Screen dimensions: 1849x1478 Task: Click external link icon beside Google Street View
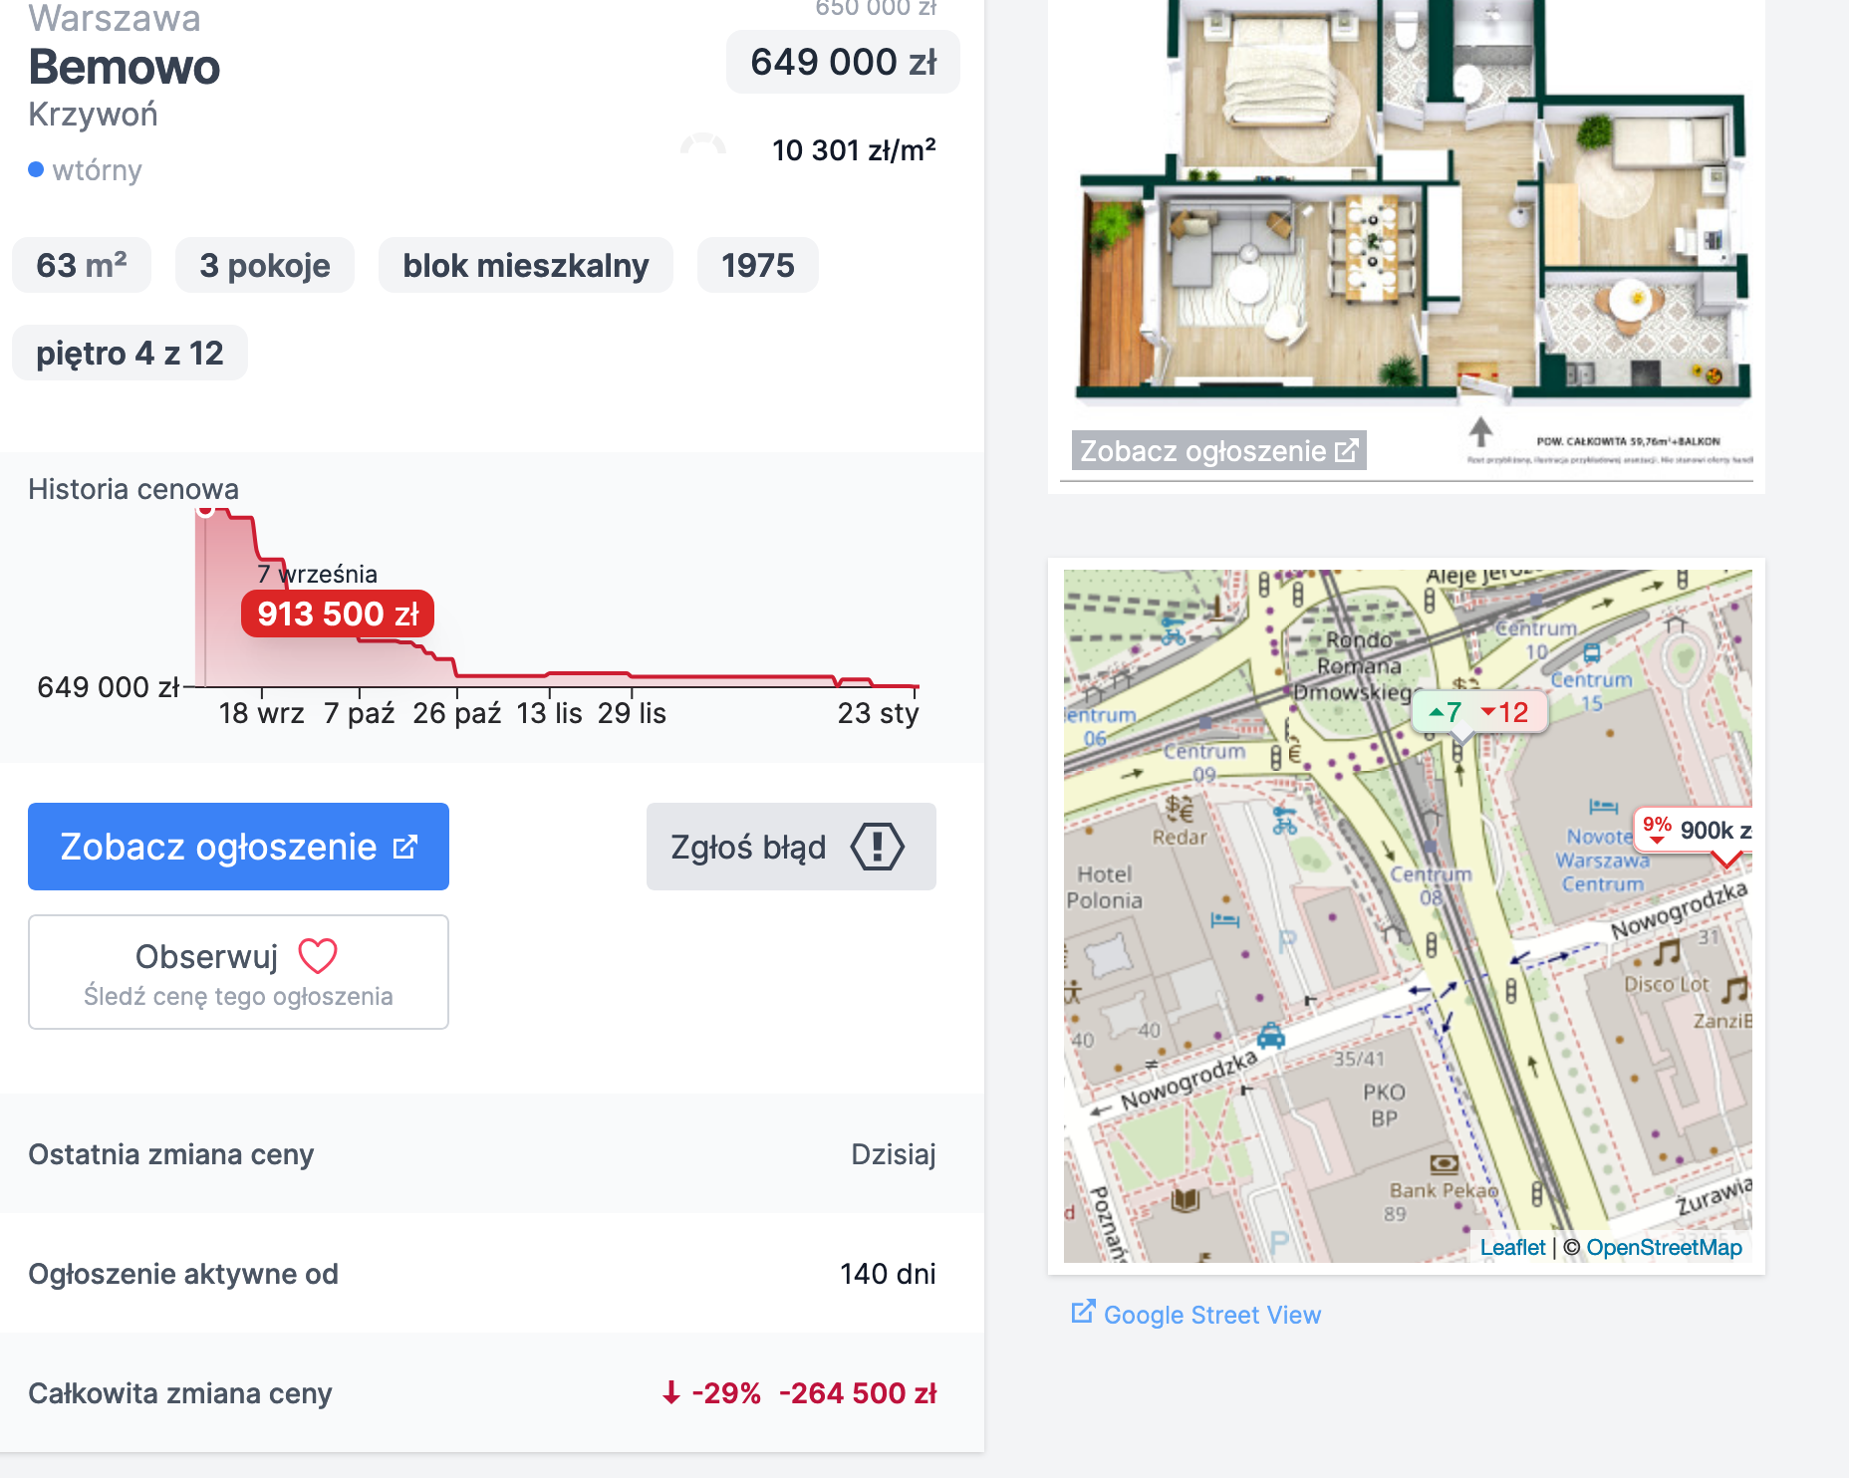[x=1082, y=1312]
